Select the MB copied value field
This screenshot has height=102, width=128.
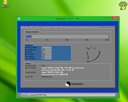click(x=47, y=52)
